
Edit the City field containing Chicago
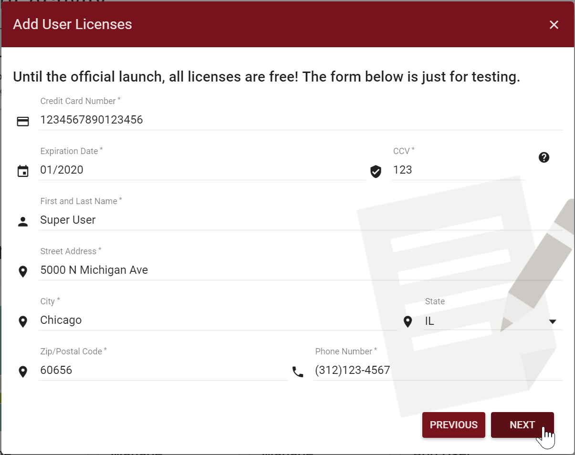tap(218, 320)
